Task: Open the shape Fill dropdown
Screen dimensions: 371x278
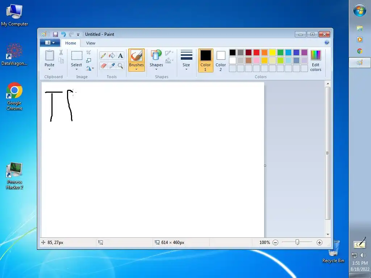Action: (x=169, y=61)
